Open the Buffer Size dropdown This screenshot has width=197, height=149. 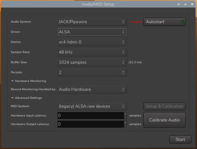[x=92, y=62]
